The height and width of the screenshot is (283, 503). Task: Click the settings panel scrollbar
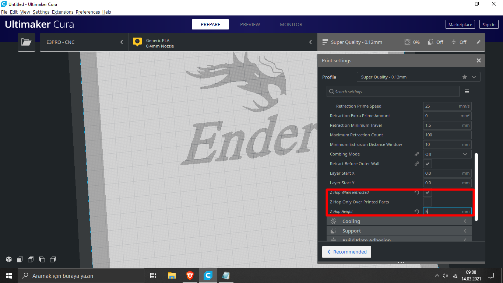pyautogui.click(x=476, y=187)
